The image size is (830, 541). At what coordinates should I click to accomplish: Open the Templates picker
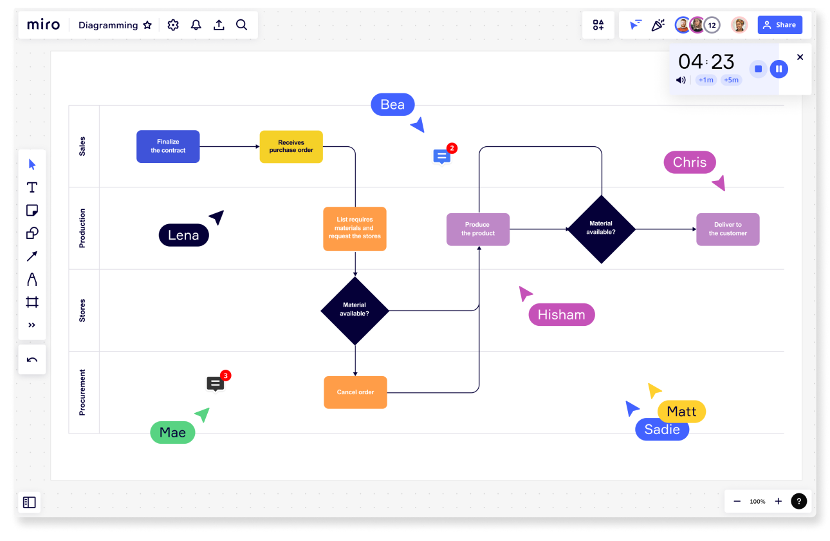pyautogui.click(x=598, y=24)
